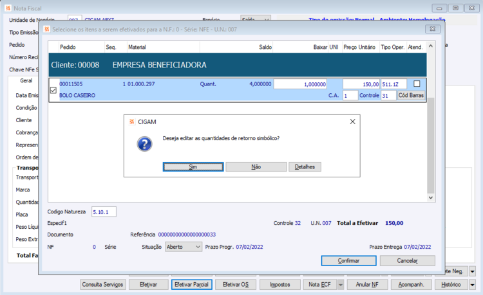483x295 pixels.
Task: Click material code 01.000.297
Action: (x=141, y=84)
